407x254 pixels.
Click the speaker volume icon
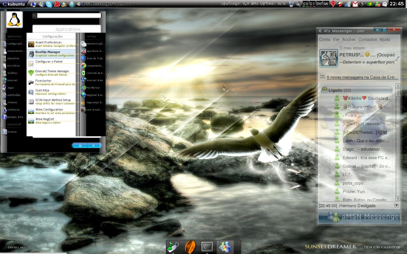[x=299, y=4]
